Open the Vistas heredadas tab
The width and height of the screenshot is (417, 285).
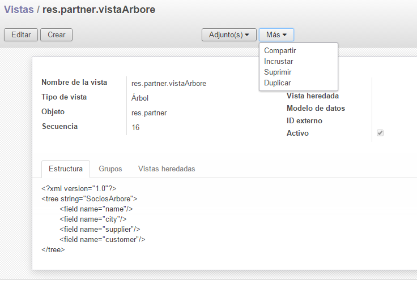point(167,169)
